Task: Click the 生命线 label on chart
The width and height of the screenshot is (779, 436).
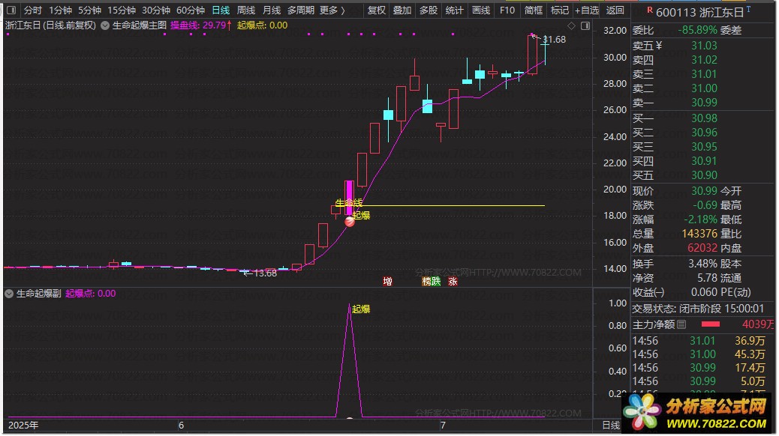Action: [x=349, y=203]
